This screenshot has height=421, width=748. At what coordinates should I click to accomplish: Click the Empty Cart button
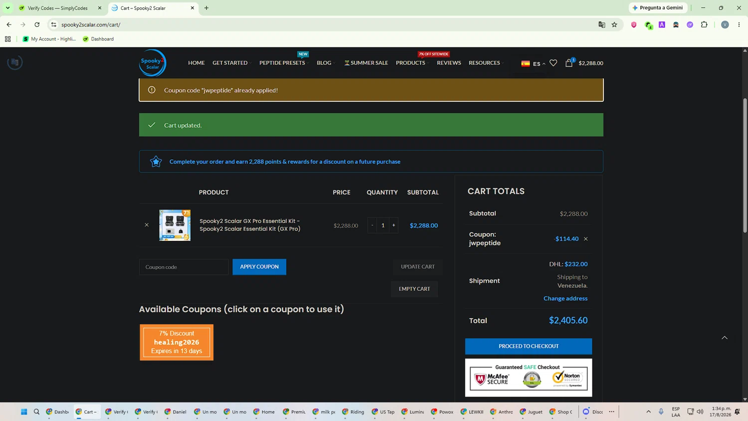(x=414, y=289)
